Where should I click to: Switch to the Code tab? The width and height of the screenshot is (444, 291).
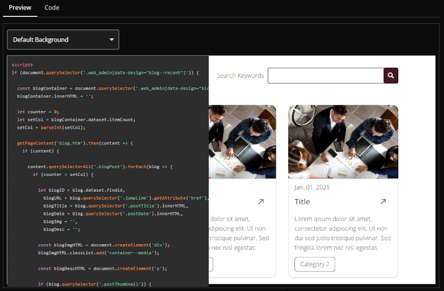pyautogui.click(x=52, y=8)
